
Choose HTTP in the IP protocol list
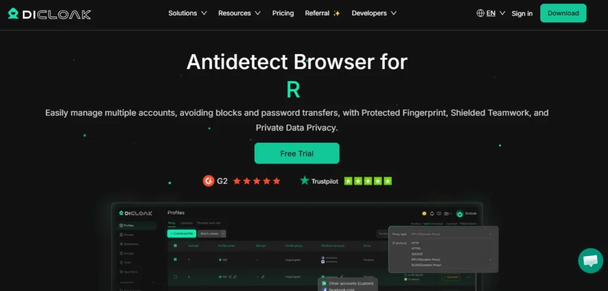[x=415, y=243]
